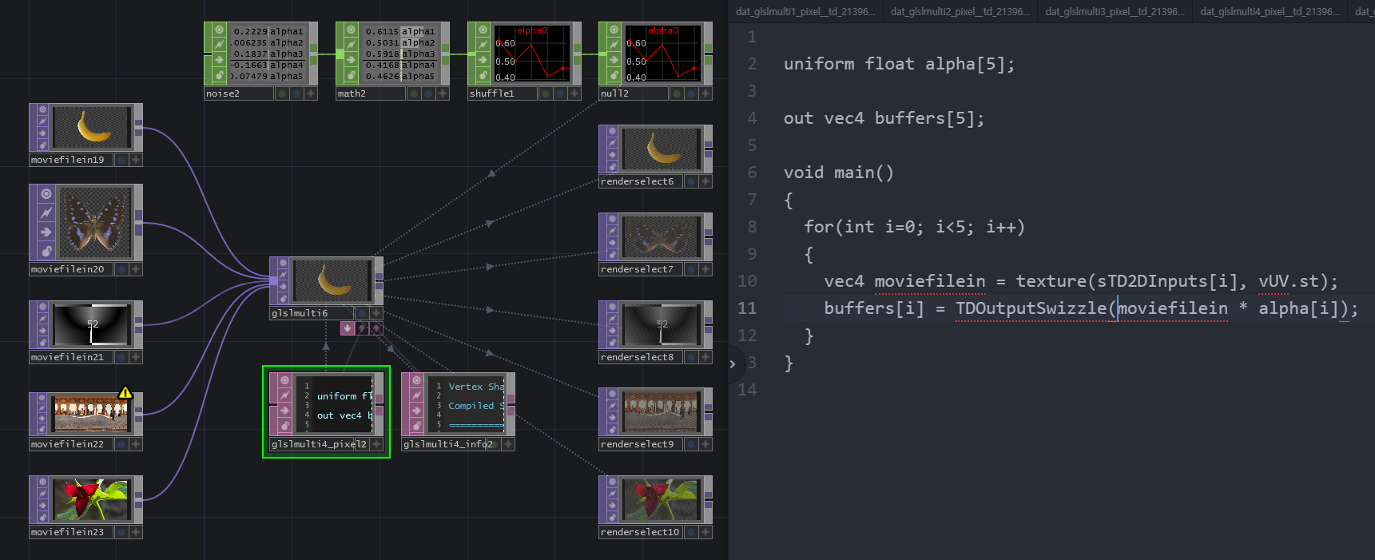Switch to dat_glslmulti2_pixel tab
This screenshot has width=1375, height=560.
click(960, 11)
